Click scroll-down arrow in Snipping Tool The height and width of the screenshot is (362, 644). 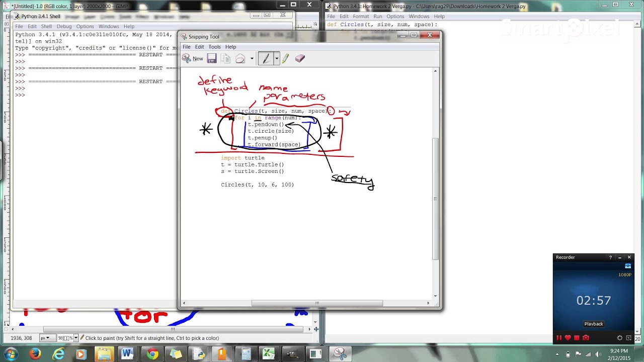(x=436, y=296)
